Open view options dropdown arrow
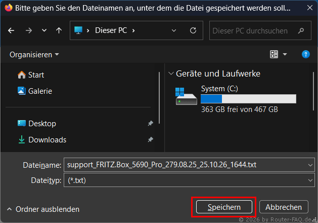 click(x=285, y=54)
